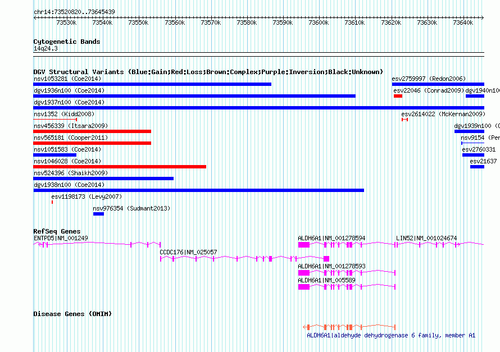Open ALDH6A1|NM_005589 transcript label
The width and height of the screenshot is (500, 352).
[326, 280]
